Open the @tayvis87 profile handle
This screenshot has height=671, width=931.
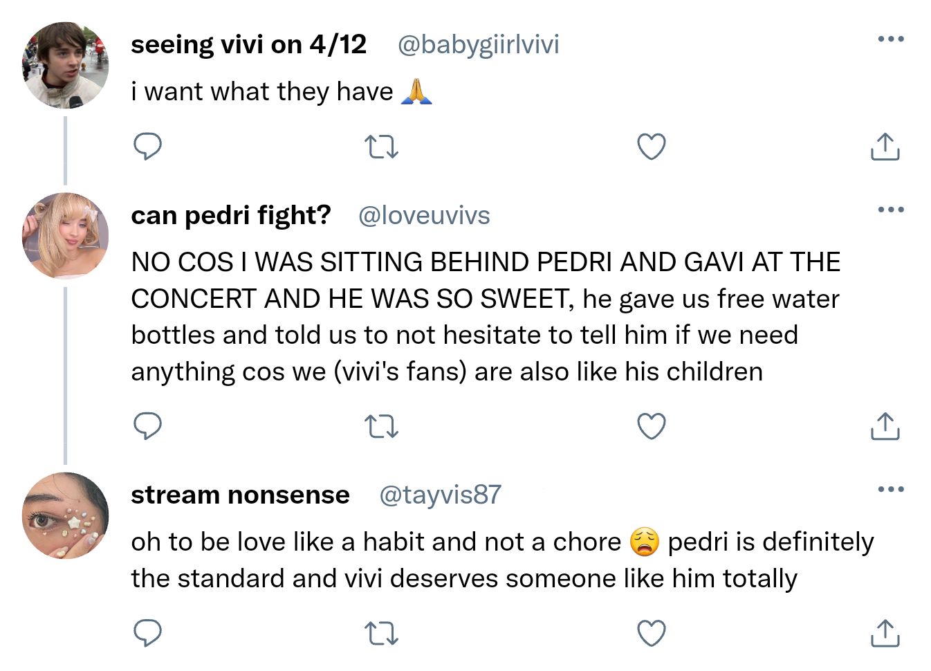[x=440, y=495]
